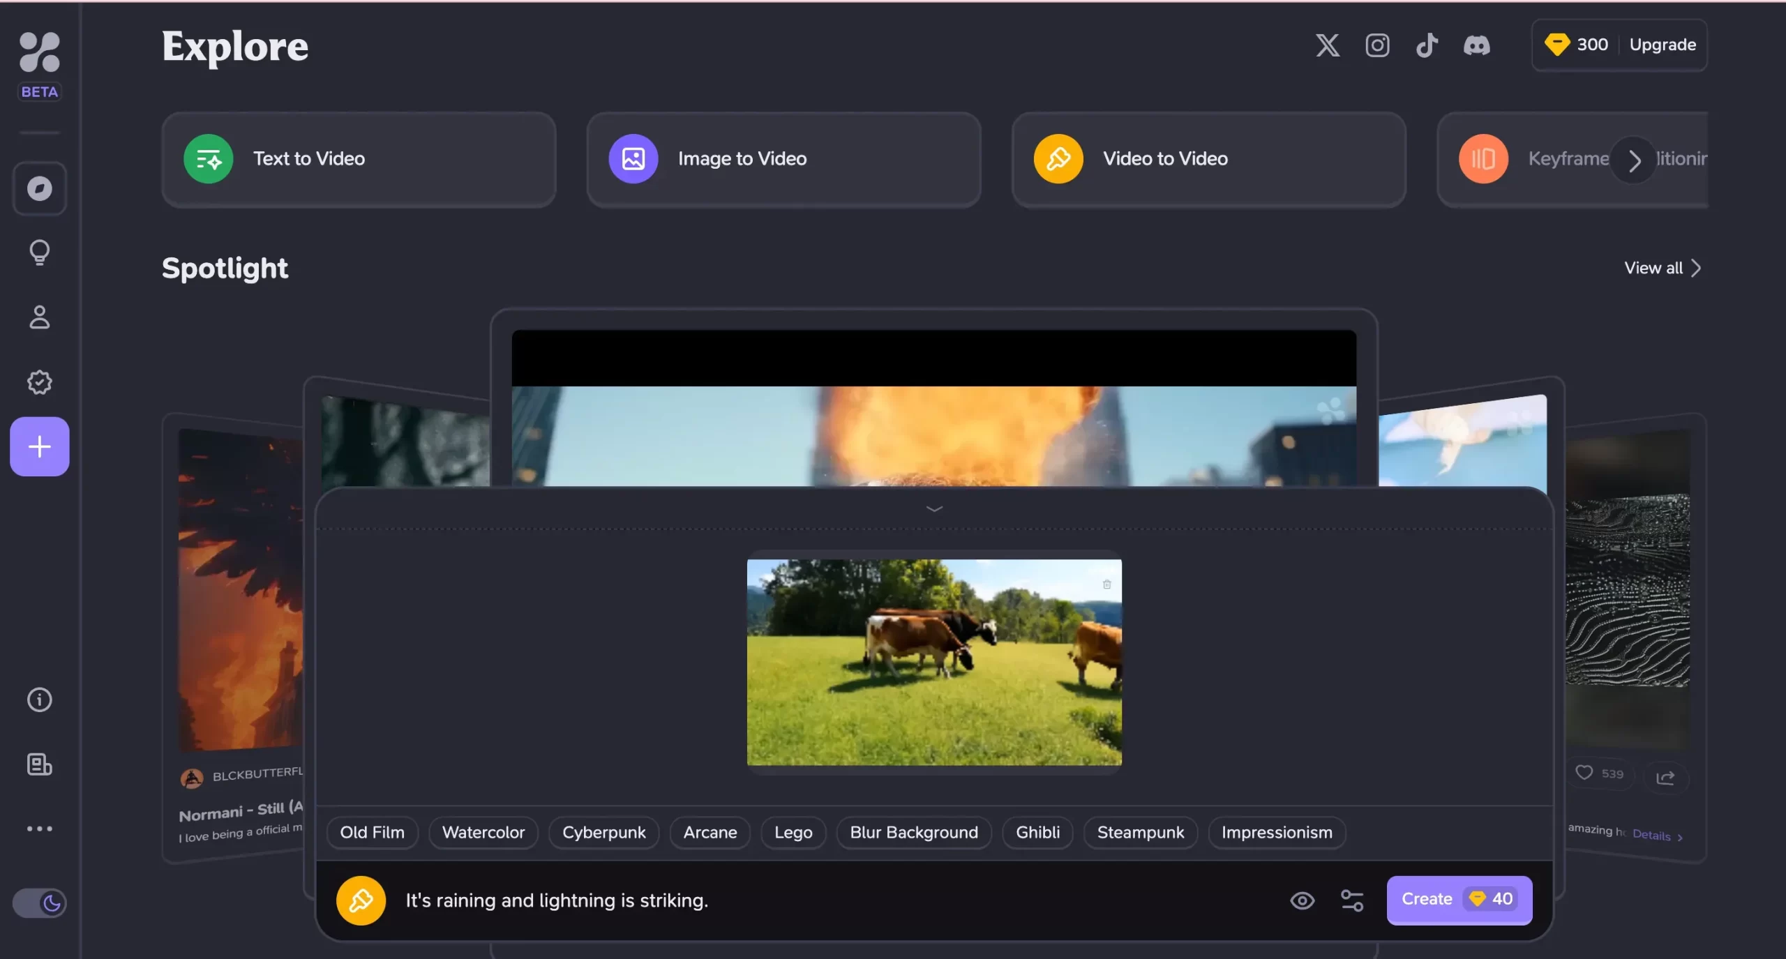
Task: Select the Ghibli style tag
Action: (1038, 833)
